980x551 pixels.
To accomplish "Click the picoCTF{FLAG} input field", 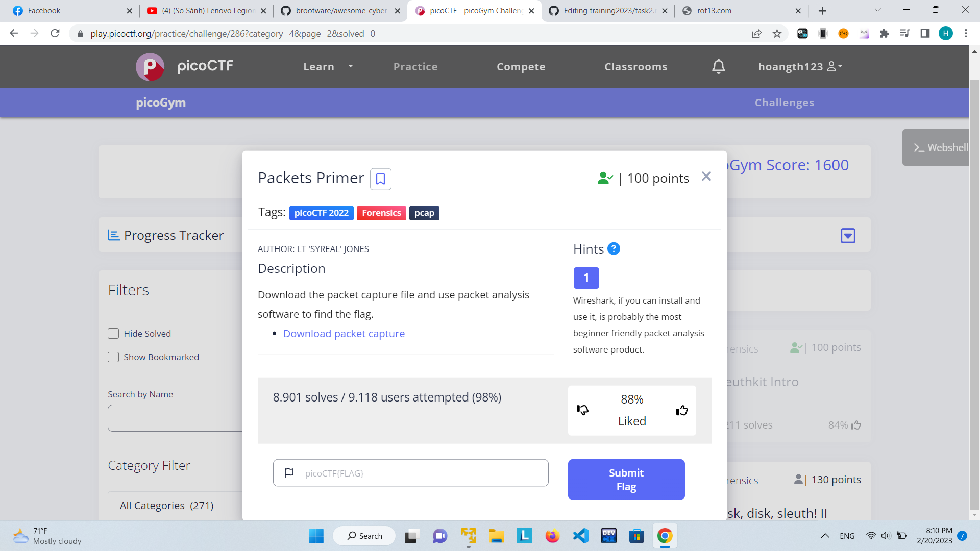I will pyautogui.click(x=419, y=473).
